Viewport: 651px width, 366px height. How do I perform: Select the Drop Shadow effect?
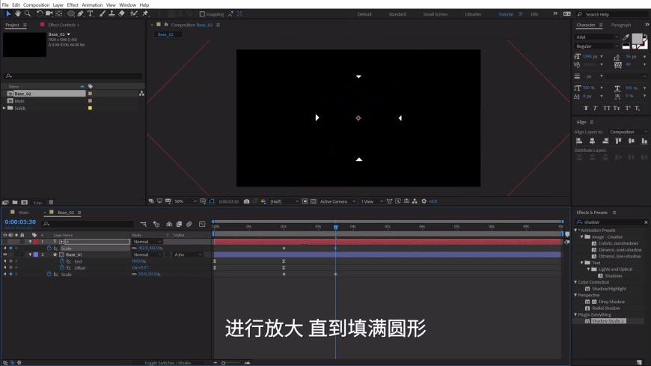[x=611, y=302]
